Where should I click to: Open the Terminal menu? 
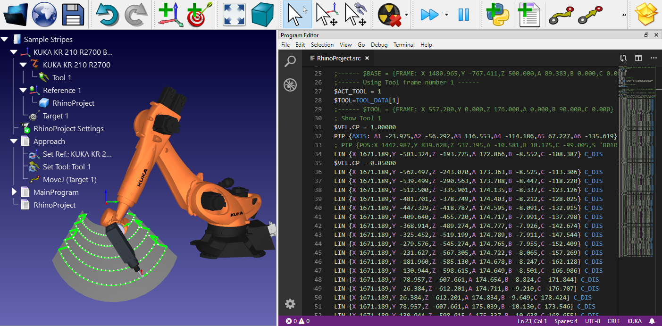click(x=404, y=45)
